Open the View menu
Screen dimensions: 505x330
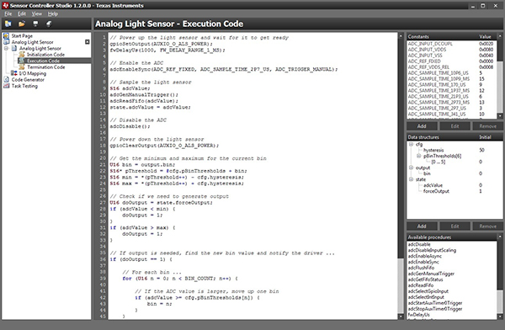pos(37,13)
